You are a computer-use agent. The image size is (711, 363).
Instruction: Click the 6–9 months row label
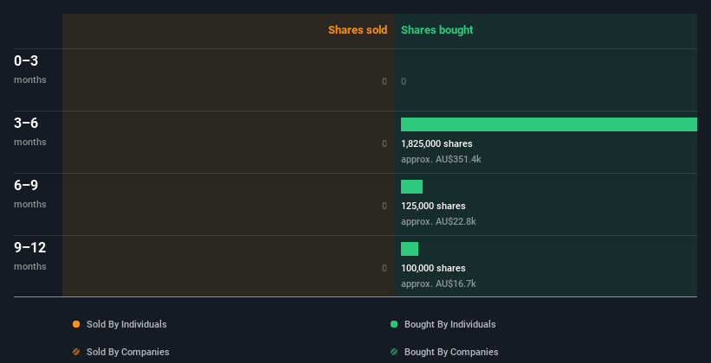click(x=30, y=194)
